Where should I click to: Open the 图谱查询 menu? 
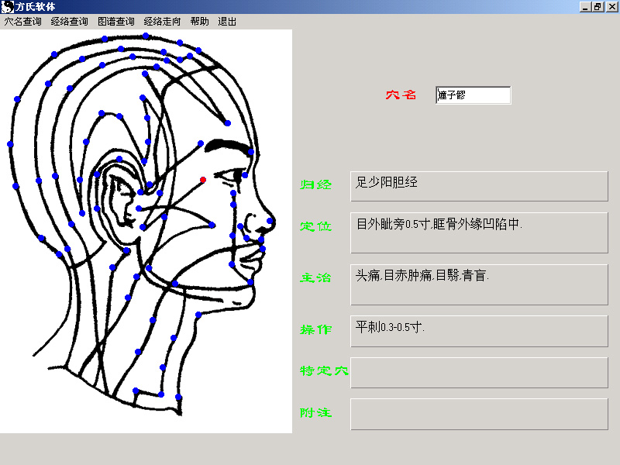point(115,22)
